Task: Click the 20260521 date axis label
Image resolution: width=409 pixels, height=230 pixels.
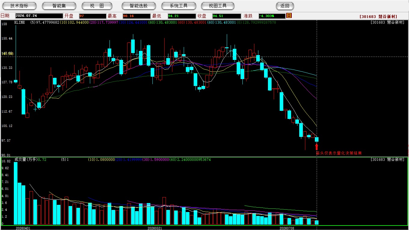Action: [155, 228]
